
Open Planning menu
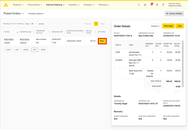pyautogui.click(x=104, y=5)
